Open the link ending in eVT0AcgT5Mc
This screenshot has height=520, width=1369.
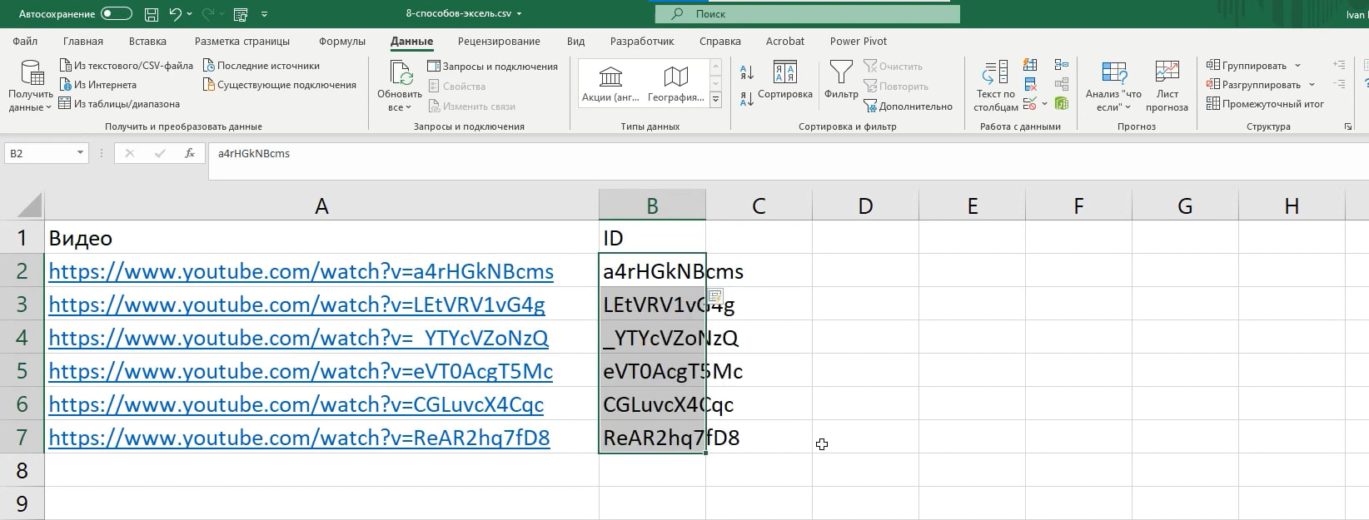301,371
